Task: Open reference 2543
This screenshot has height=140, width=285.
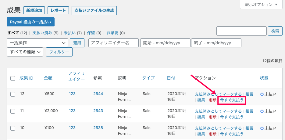Action: (98, 111)
